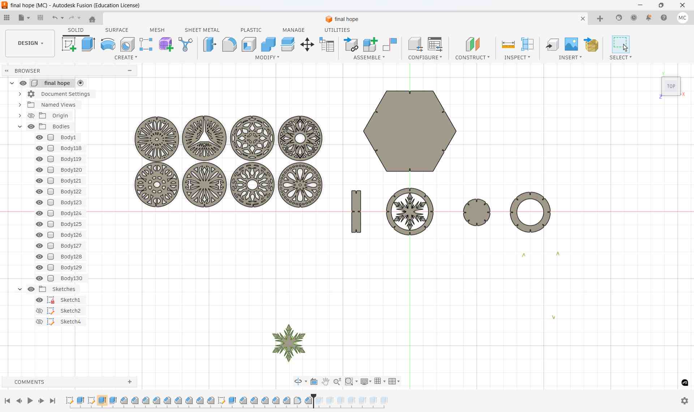The height and width of the screenshot is (412, 694).
Task: Select the Fillet tool
Action: (230, 44)
